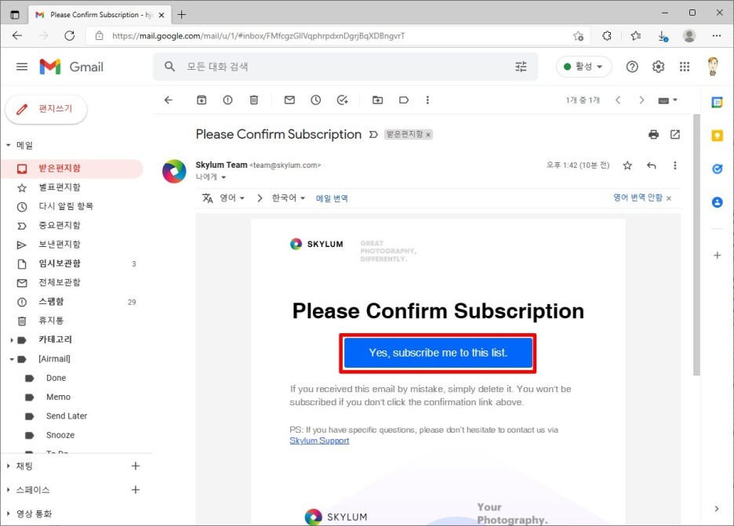The image size is (734, 526).
Task: Open the 보낸편지함 folder
Action: pyautogui.click(x=71, y=245)
